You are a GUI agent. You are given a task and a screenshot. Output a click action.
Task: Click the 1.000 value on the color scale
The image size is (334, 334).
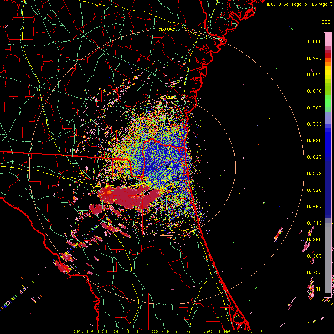coord(314,42)
